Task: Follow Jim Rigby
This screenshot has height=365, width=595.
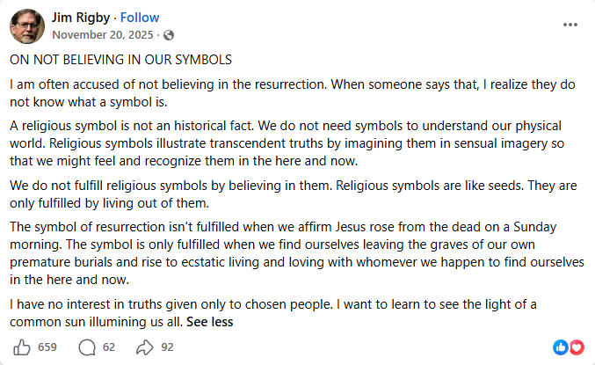Action: 140,18
